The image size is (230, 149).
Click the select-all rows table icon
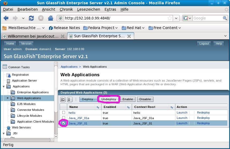point(63,99)
